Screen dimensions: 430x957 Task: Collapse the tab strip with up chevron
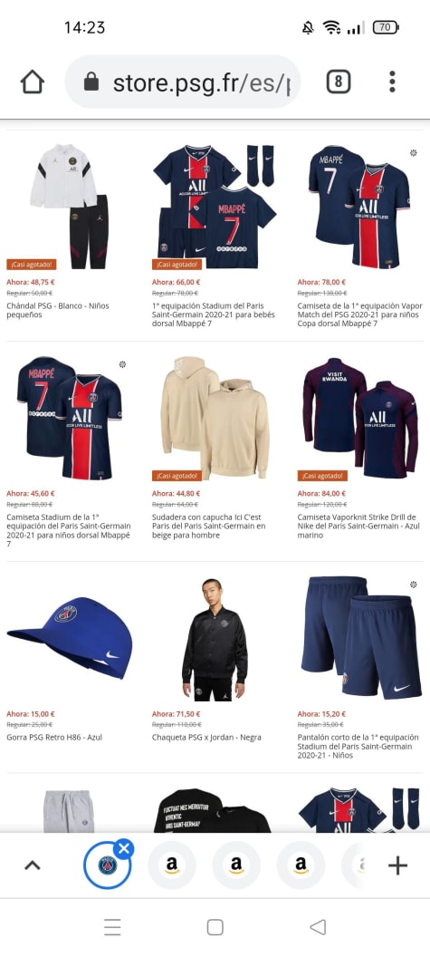point(33,865)
